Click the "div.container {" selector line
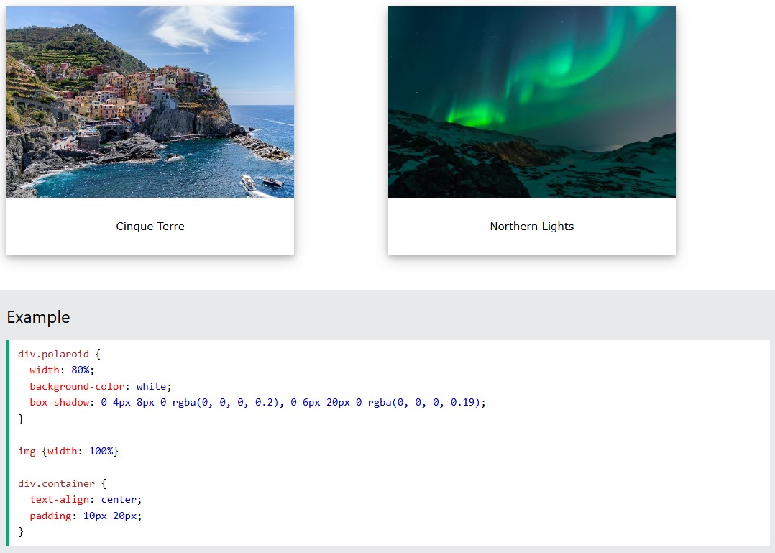This screenshot has height=553, width=775. point(63,483)
